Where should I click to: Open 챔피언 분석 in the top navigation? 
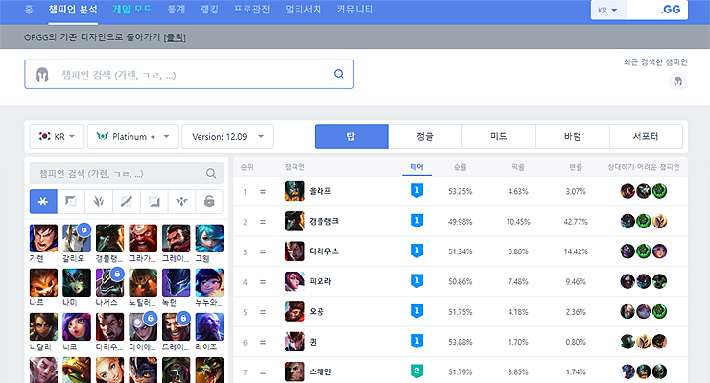pyautogui.click(x=73, y=10)
